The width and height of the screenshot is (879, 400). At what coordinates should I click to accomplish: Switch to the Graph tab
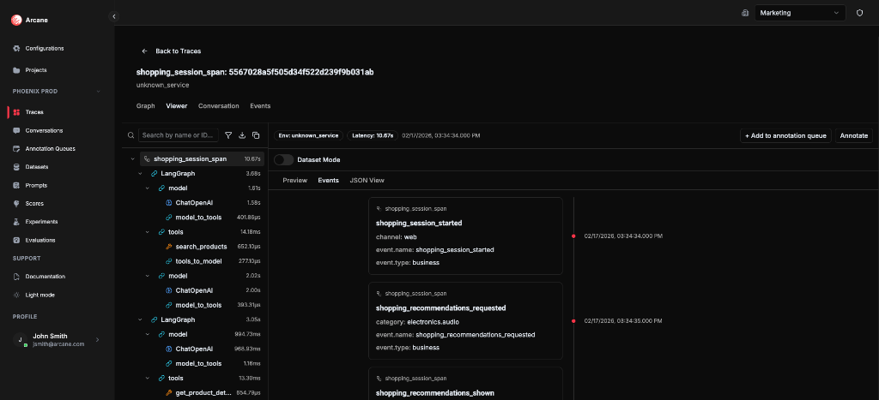pyautogui.click(x=145, y=106)
